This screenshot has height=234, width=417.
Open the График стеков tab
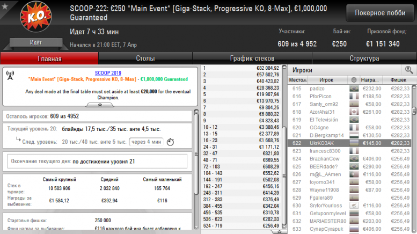[x=252, y=58]
